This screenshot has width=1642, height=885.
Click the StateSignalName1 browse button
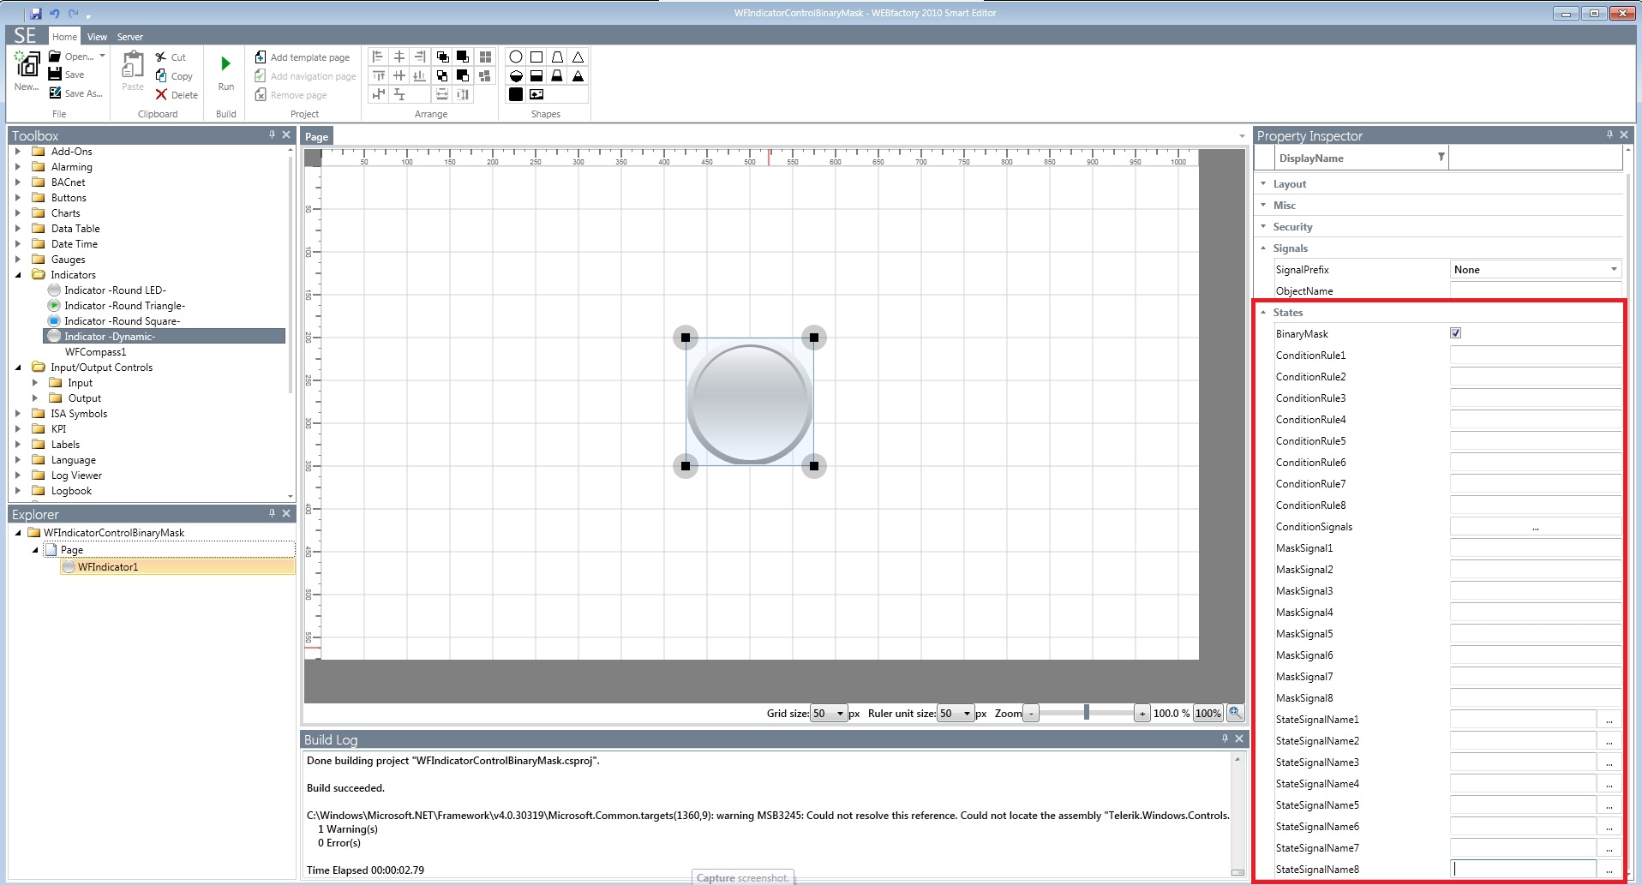[x=1609, y=720]
